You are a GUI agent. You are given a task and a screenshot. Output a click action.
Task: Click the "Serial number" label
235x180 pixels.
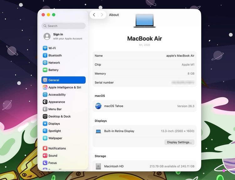(104, 82)
